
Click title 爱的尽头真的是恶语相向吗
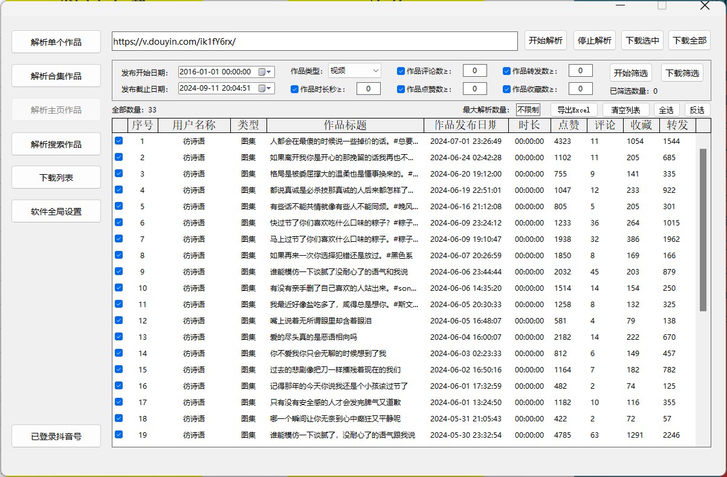click(314, 337)
